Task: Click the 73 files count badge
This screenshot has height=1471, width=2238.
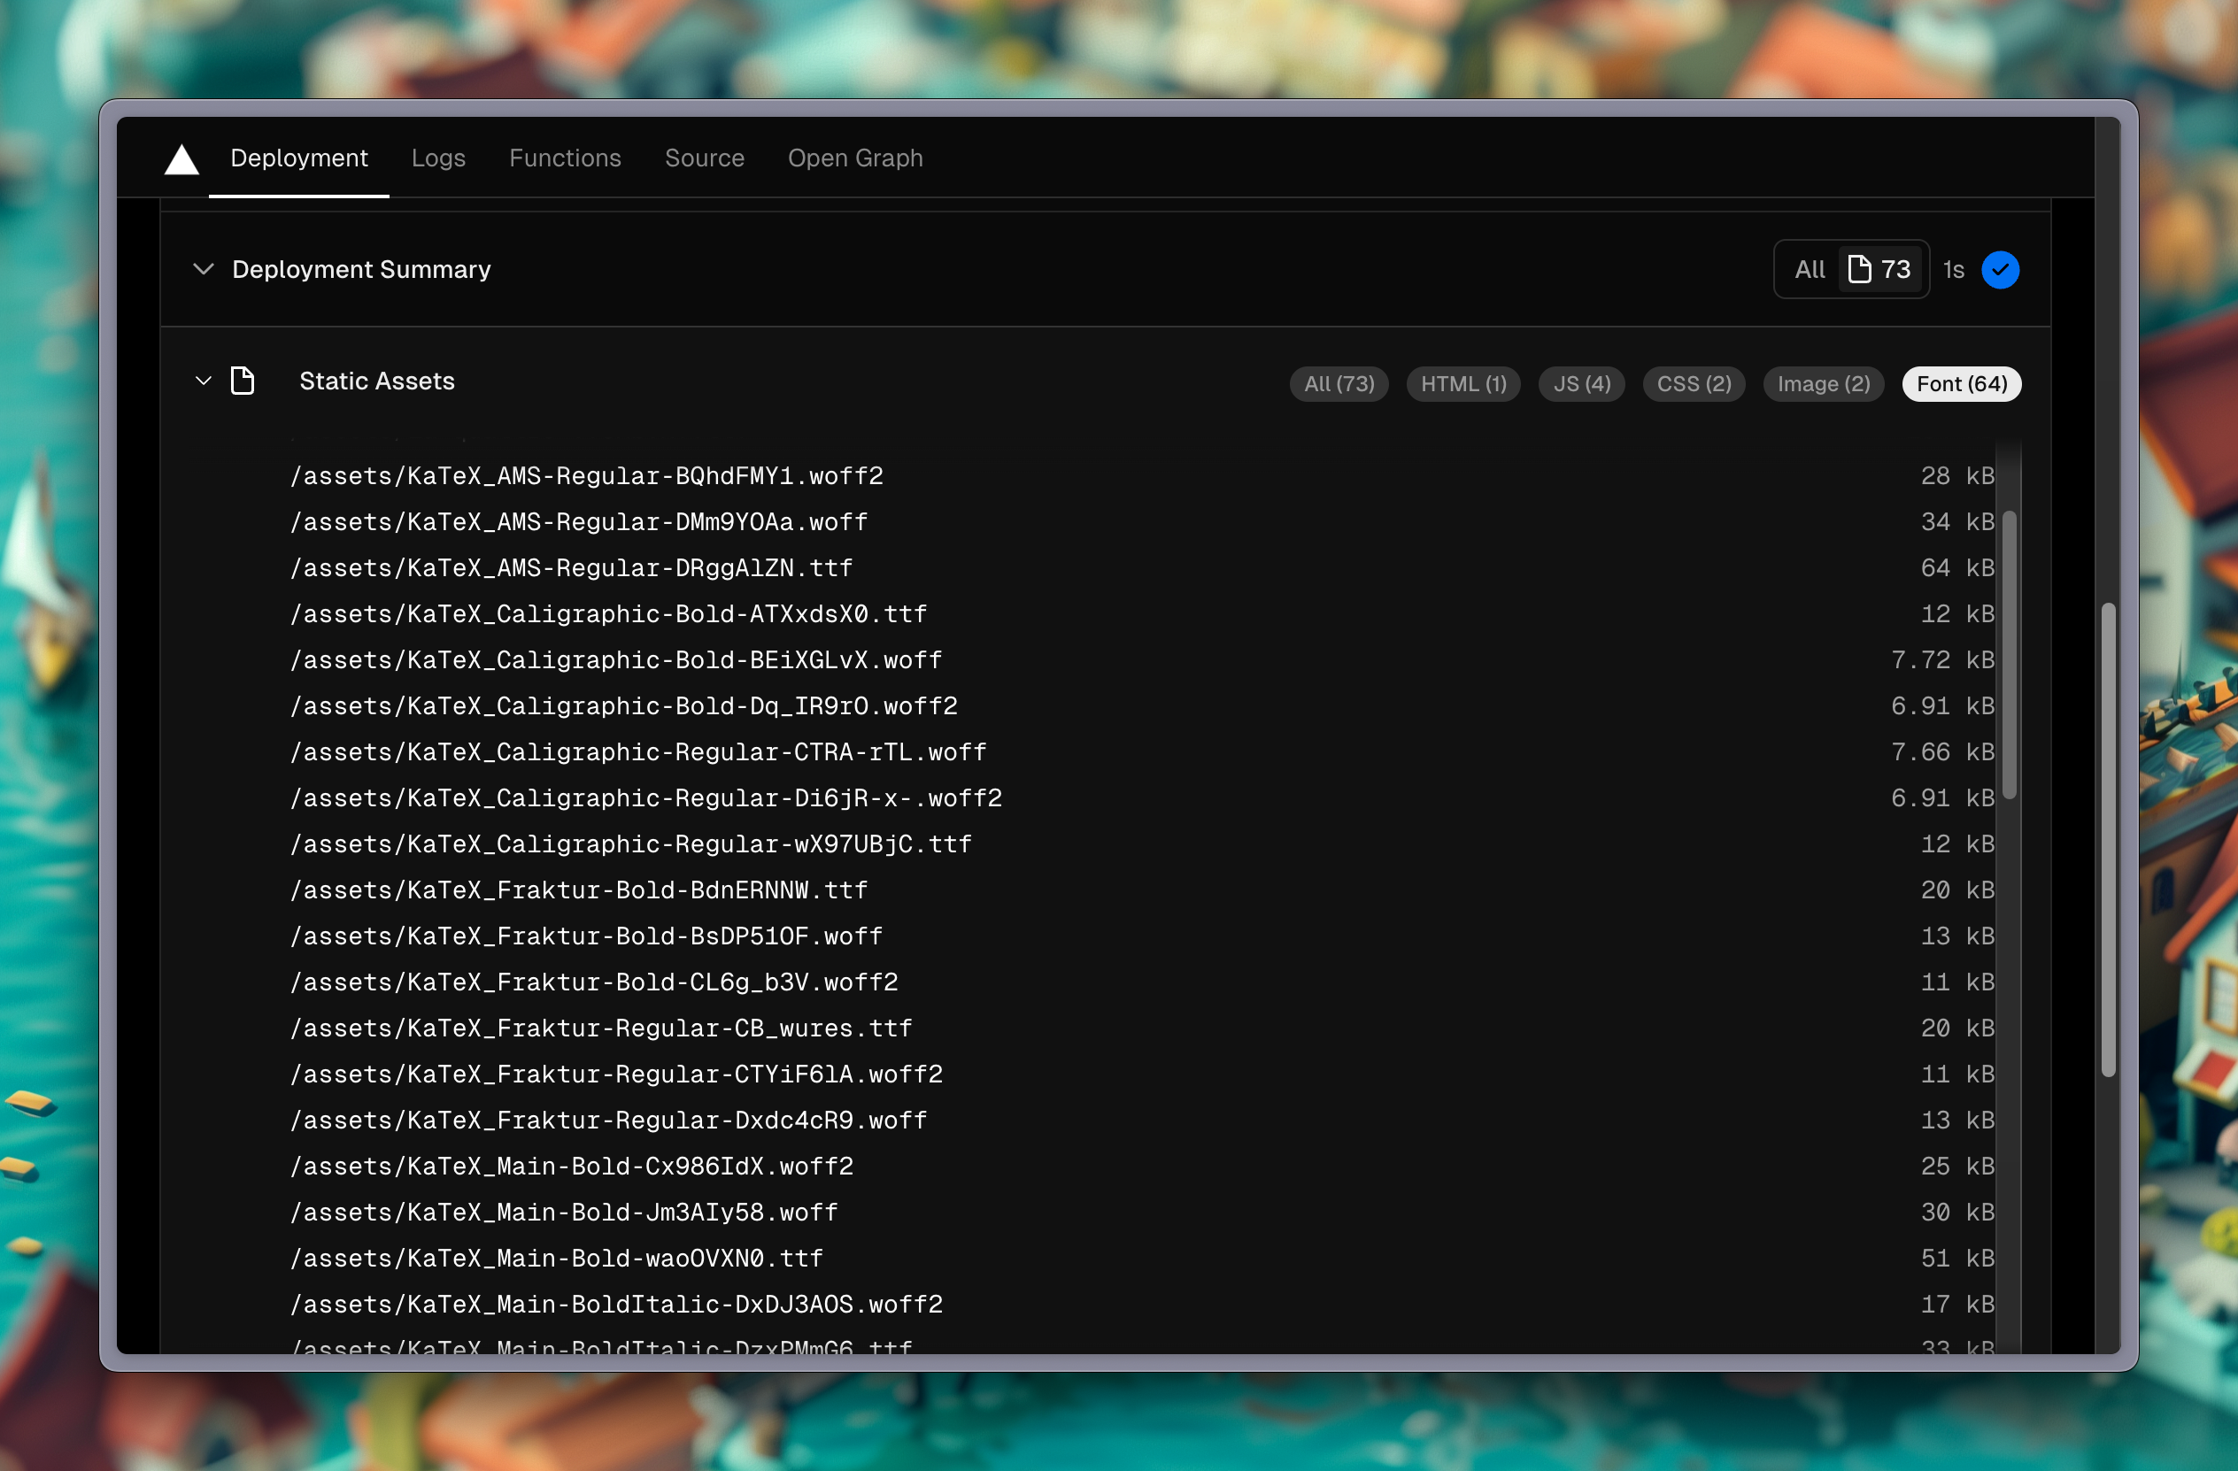Action: point(1879,270)
